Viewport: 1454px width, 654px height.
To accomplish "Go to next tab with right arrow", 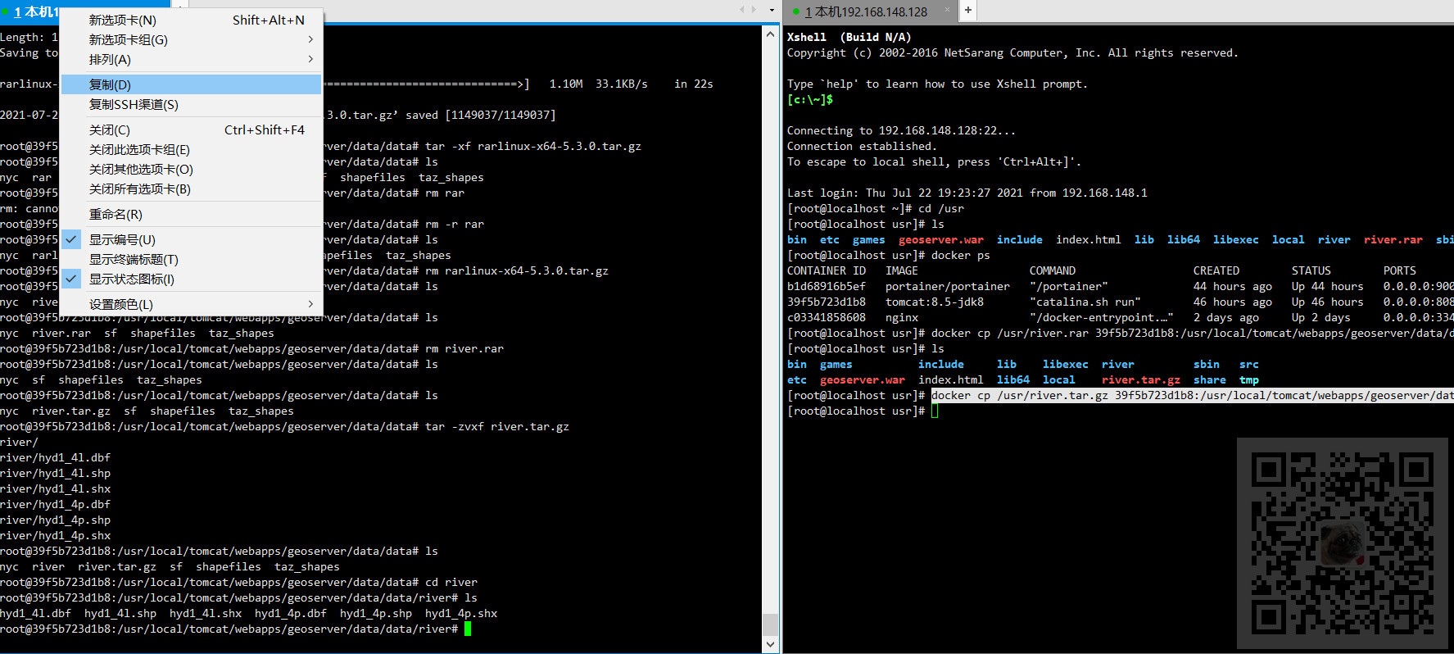I will coord(754,10).
